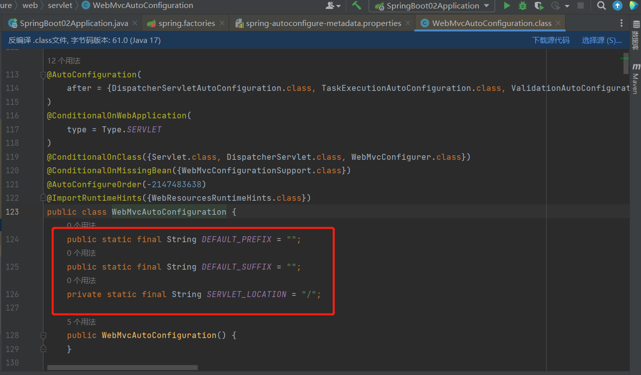641x375 pixels.
Task: Click the 'web' breadcrumb
Action: click(x=30, y=5)
